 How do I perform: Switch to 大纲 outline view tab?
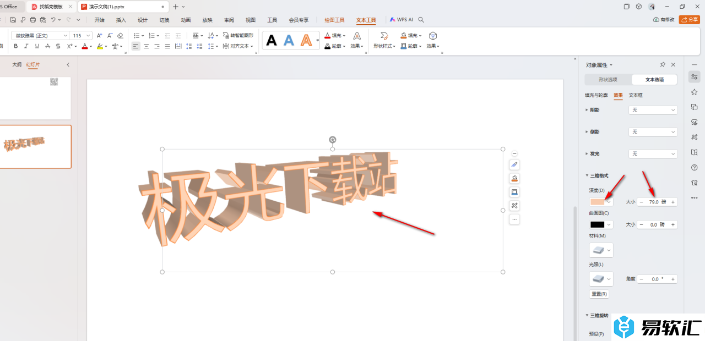pyautogui.click(x=17, y=65)
